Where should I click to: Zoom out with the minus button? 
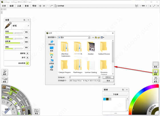point(140,6)
